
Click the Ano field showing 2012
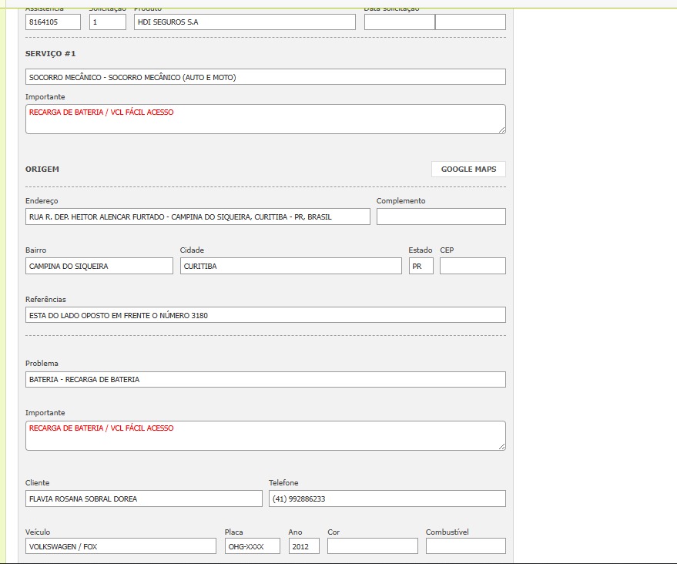[x=303, y=546]
